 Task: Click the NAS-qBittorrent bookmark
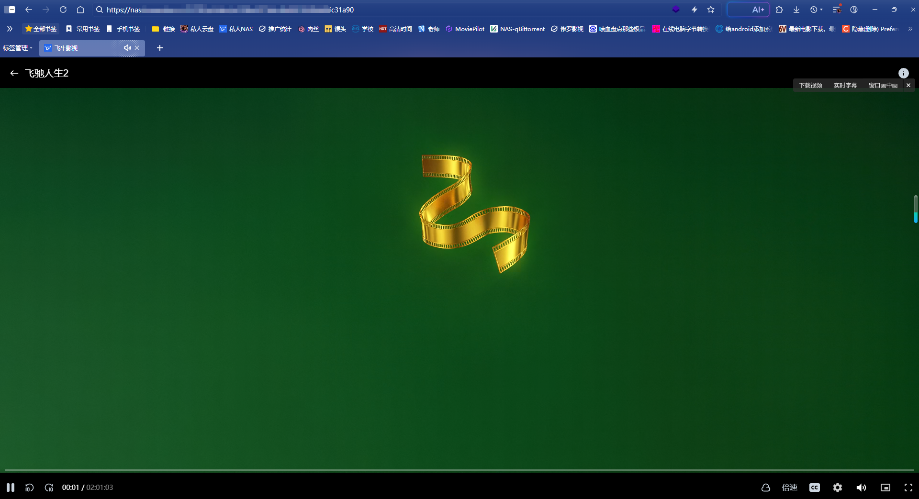click(x=517, y=29)
